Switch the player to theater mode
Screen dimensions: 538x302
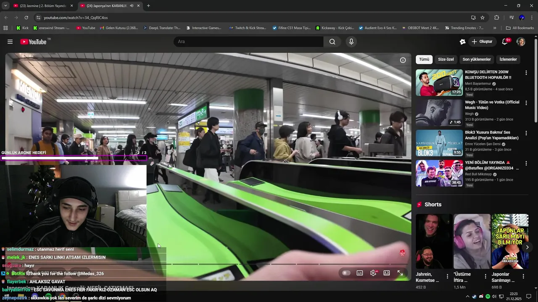point(387,273)
